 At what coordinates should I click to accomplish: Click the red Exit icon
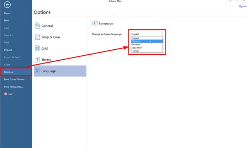(6, 94)
